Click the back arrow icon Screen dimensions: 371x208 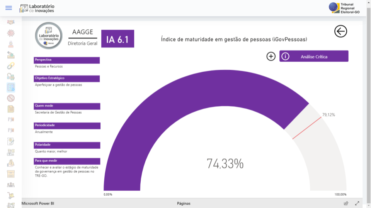click(x=340, y=32)
